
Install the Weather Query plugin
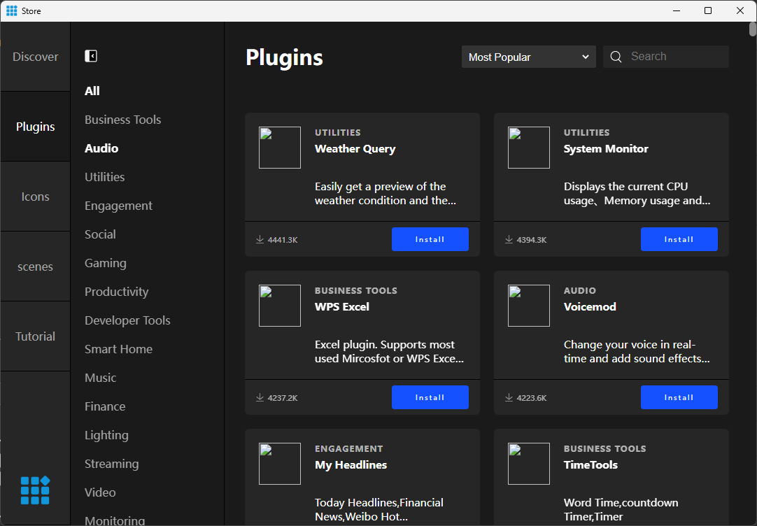coord(430,239)
